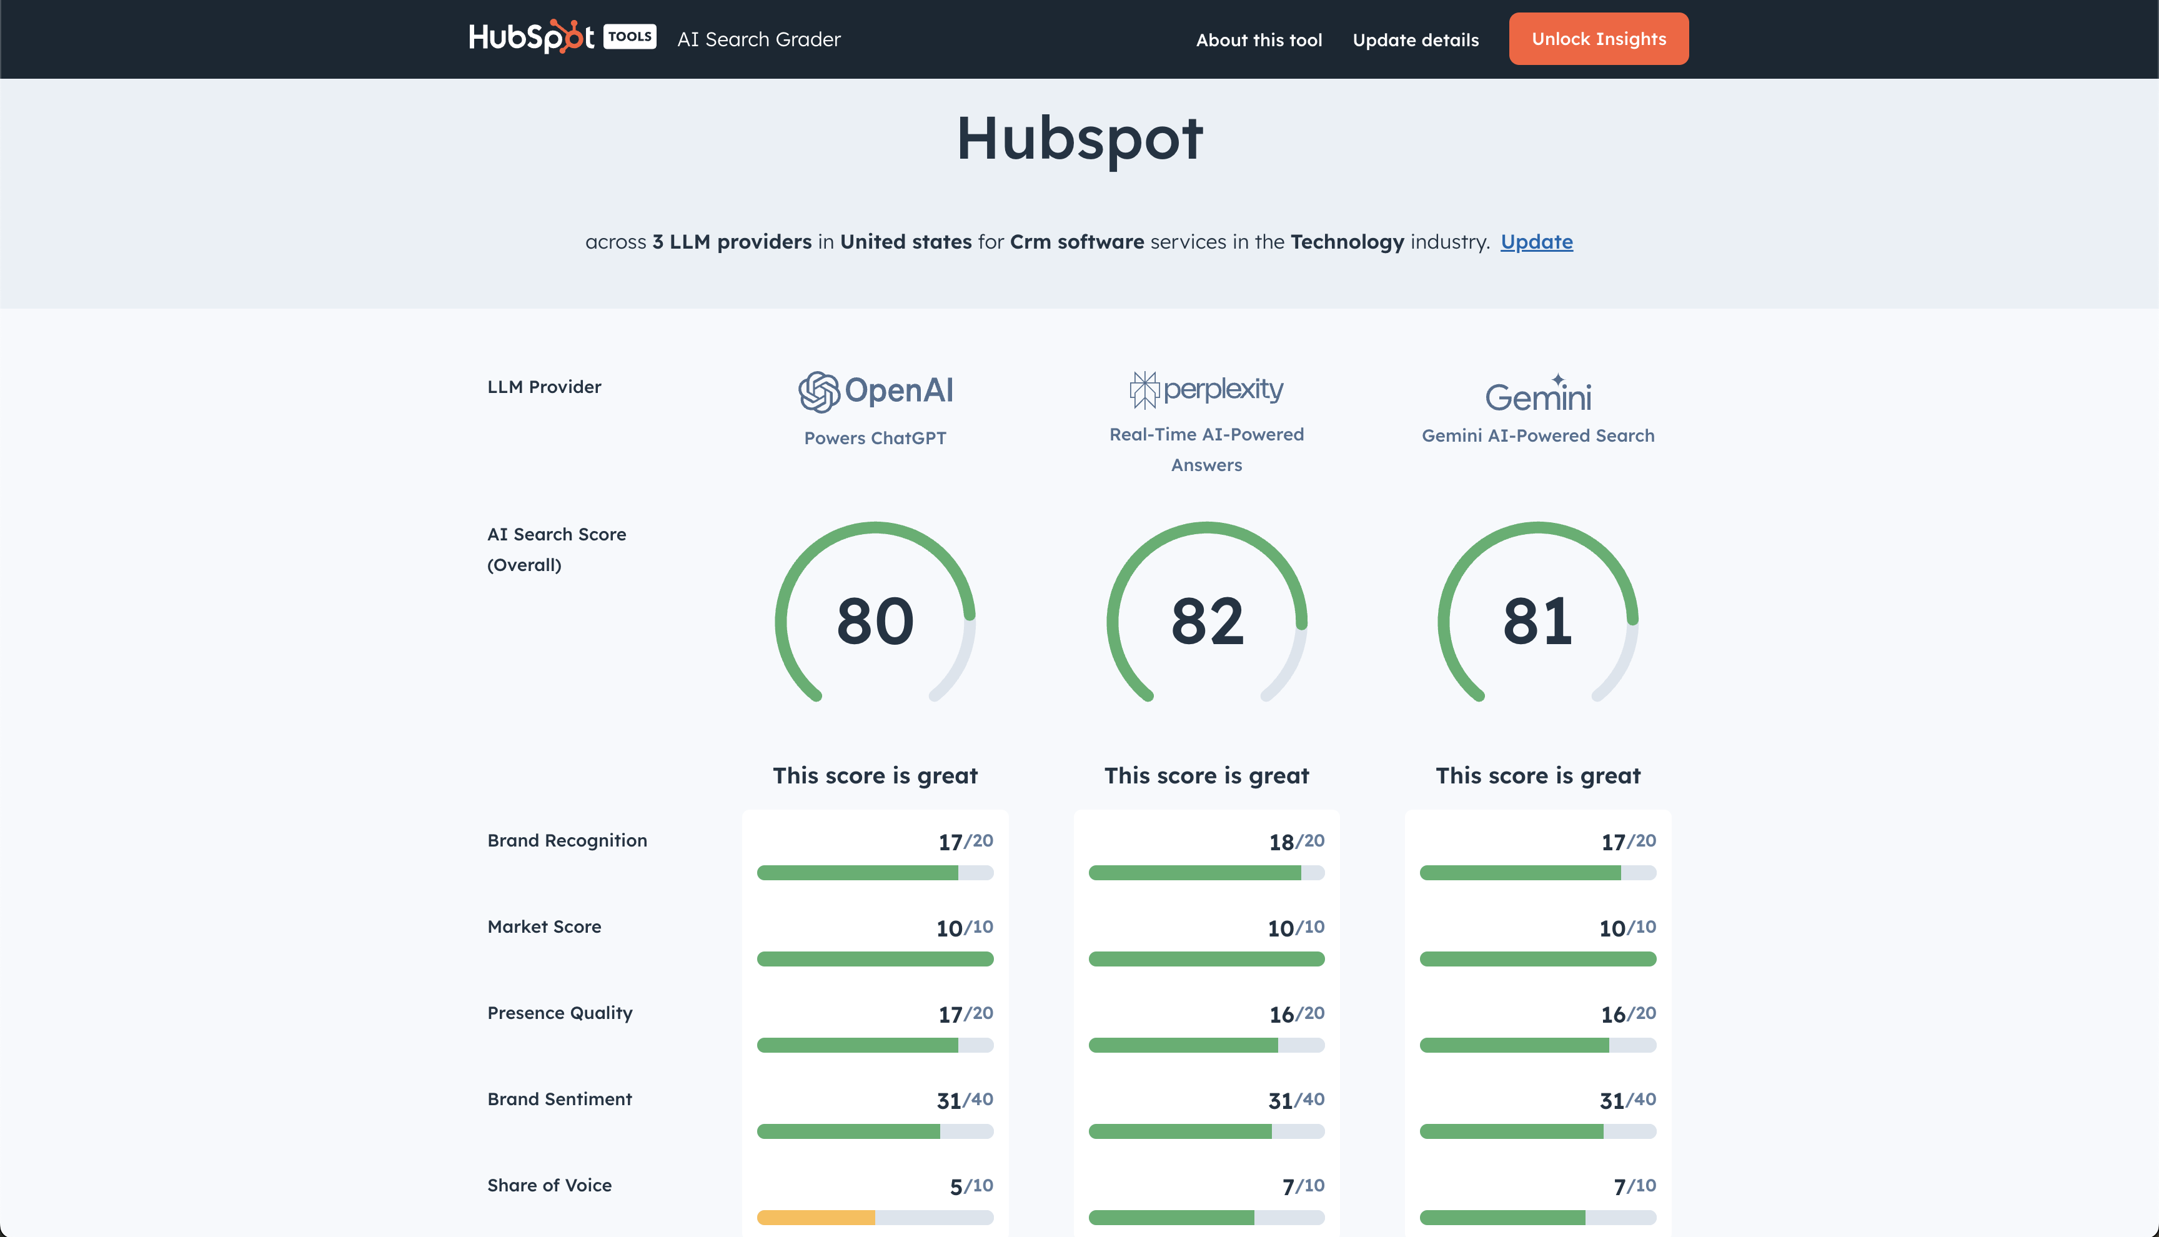Click Gemini Brand Sentiment progress bar
The width and height of the screenshot is (2159, 1237).
1538,1131
